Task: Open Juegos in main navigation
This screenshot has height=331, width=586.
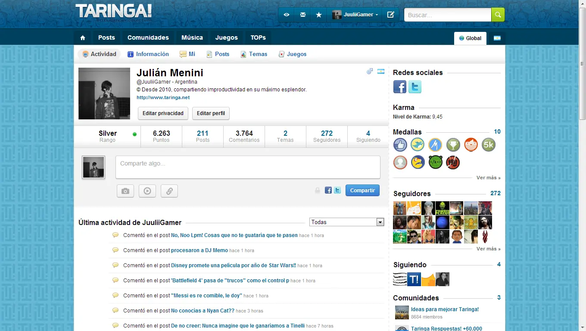Action: click(227, 38)
